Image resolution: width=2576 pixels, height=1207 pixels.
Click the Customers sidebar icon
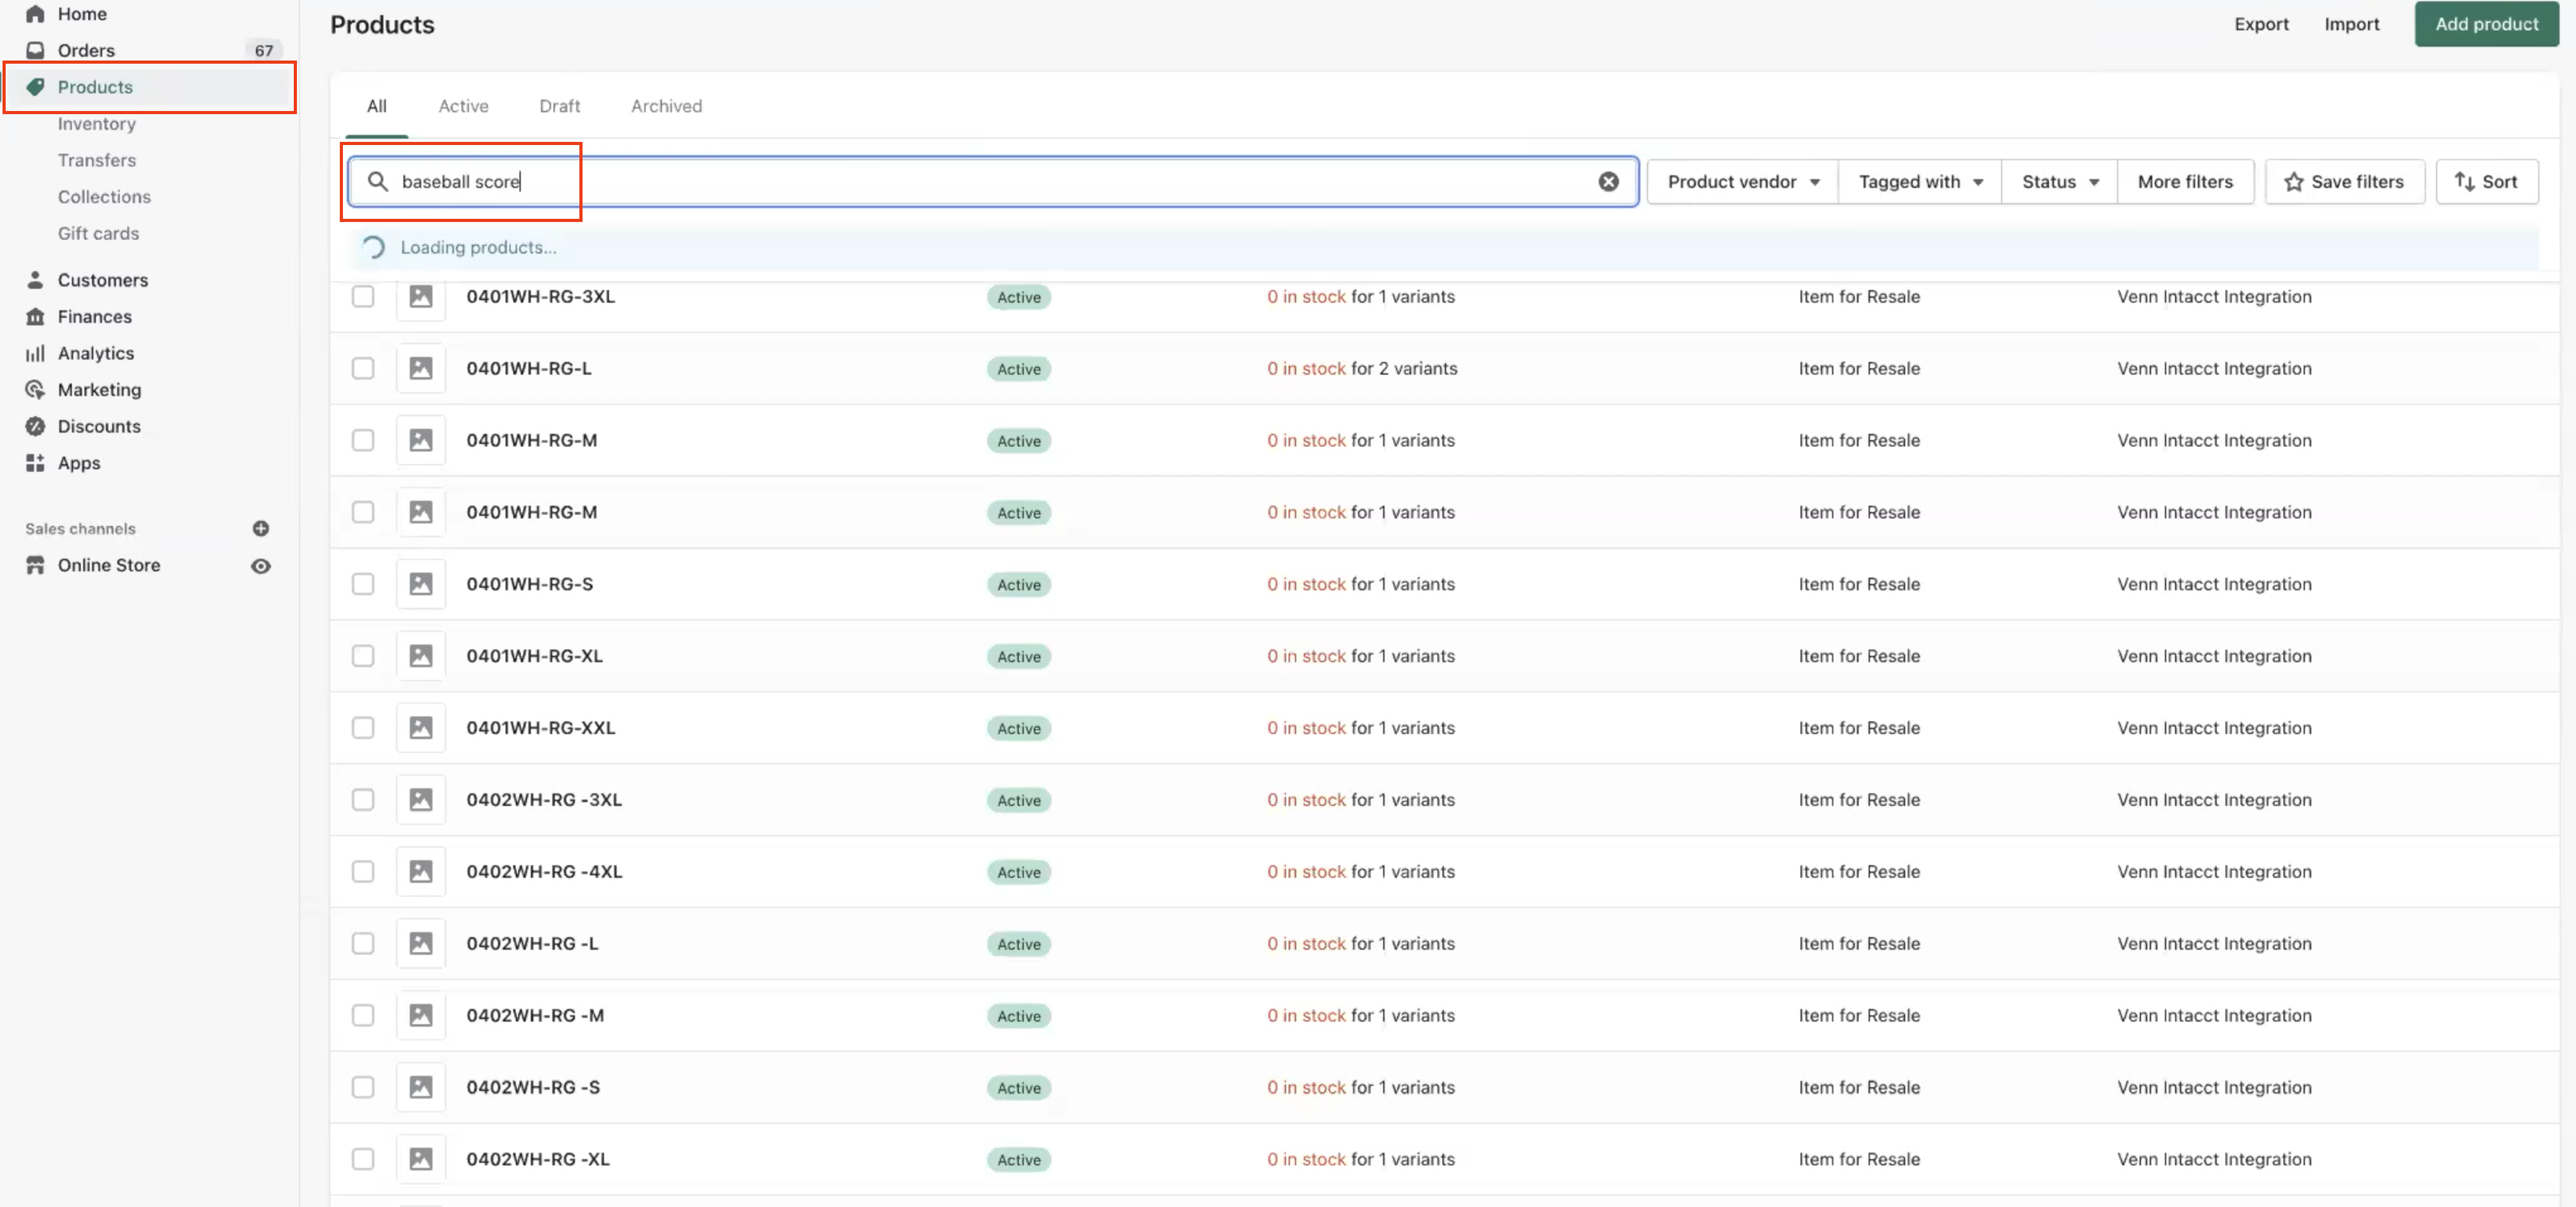(35, 279)
